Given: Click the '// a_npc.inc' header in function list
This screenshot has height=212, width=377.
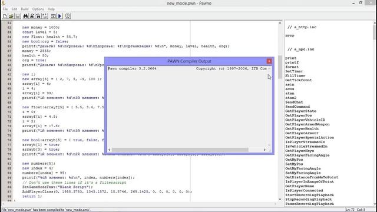Looking at the screenshot, I should tap(301, 49).
